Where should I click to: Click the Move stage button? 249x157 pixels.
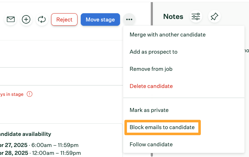click(x=100, y=20)
